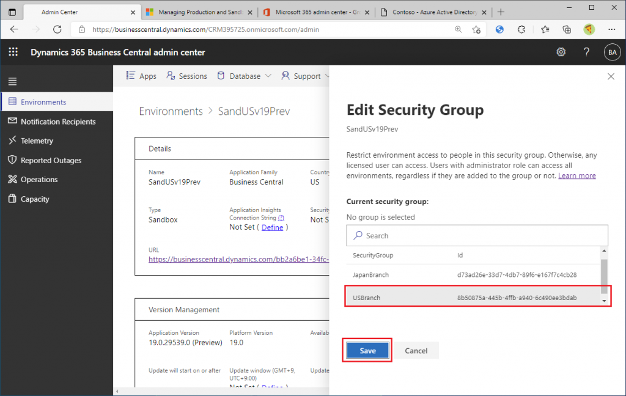
Task: Open Capacity in the sidebar
Action: pyautogui.click(x=57, y=199)
